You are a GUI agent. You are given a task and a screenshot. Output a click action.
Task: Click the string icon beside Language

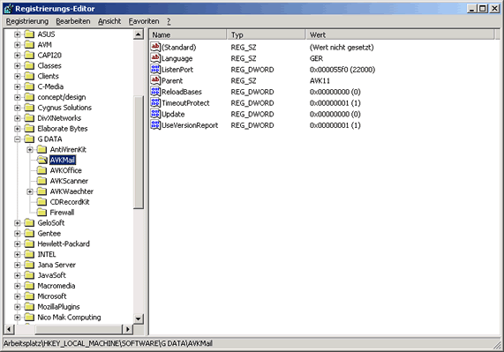coord(155,58)
